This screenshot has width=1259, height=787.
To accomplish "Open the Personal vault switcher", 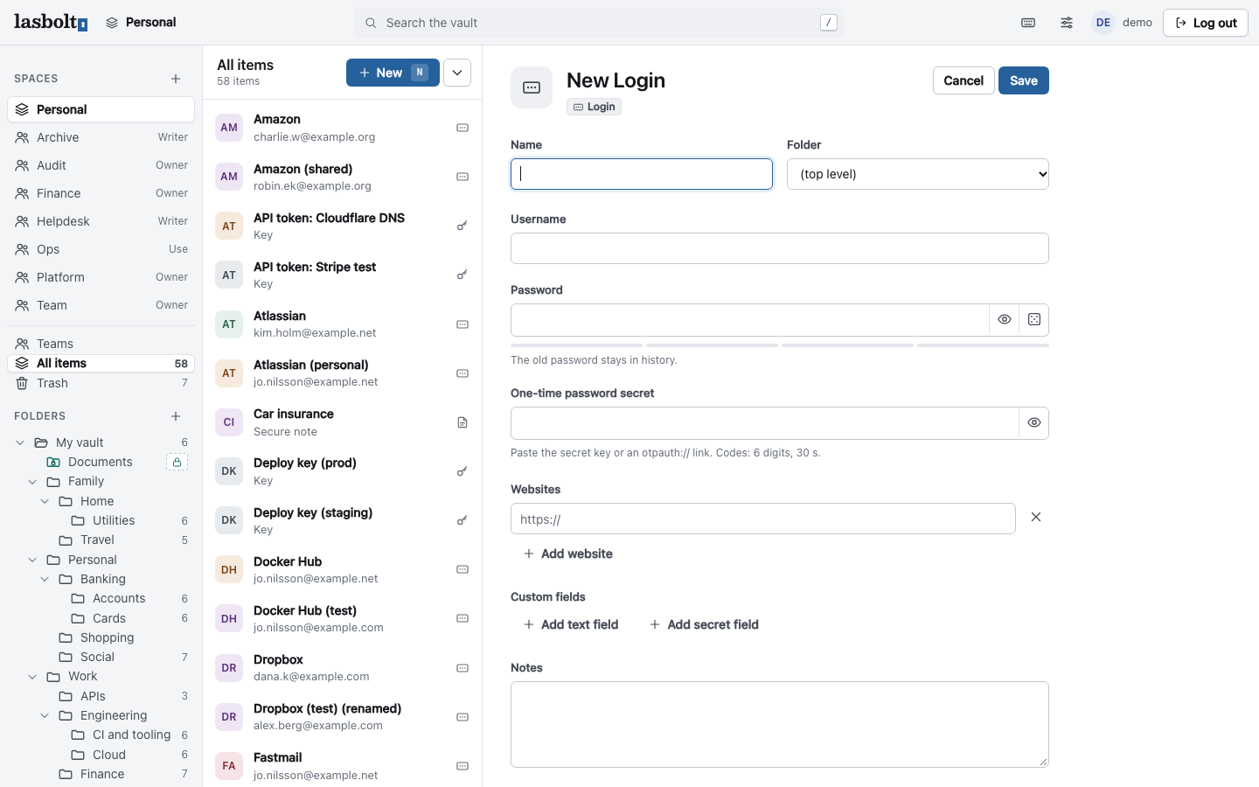I will point(141,23).
